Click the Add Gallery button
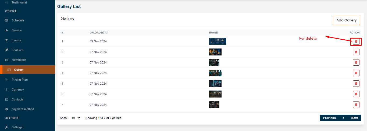This screenshot has width=367, height=131. pos(346,20)
